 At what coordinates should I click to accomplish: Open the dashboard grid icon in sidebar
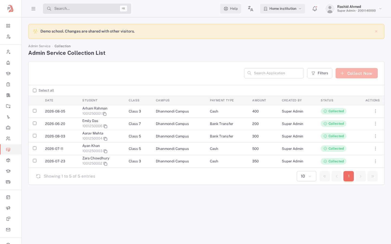coord(8,26)
